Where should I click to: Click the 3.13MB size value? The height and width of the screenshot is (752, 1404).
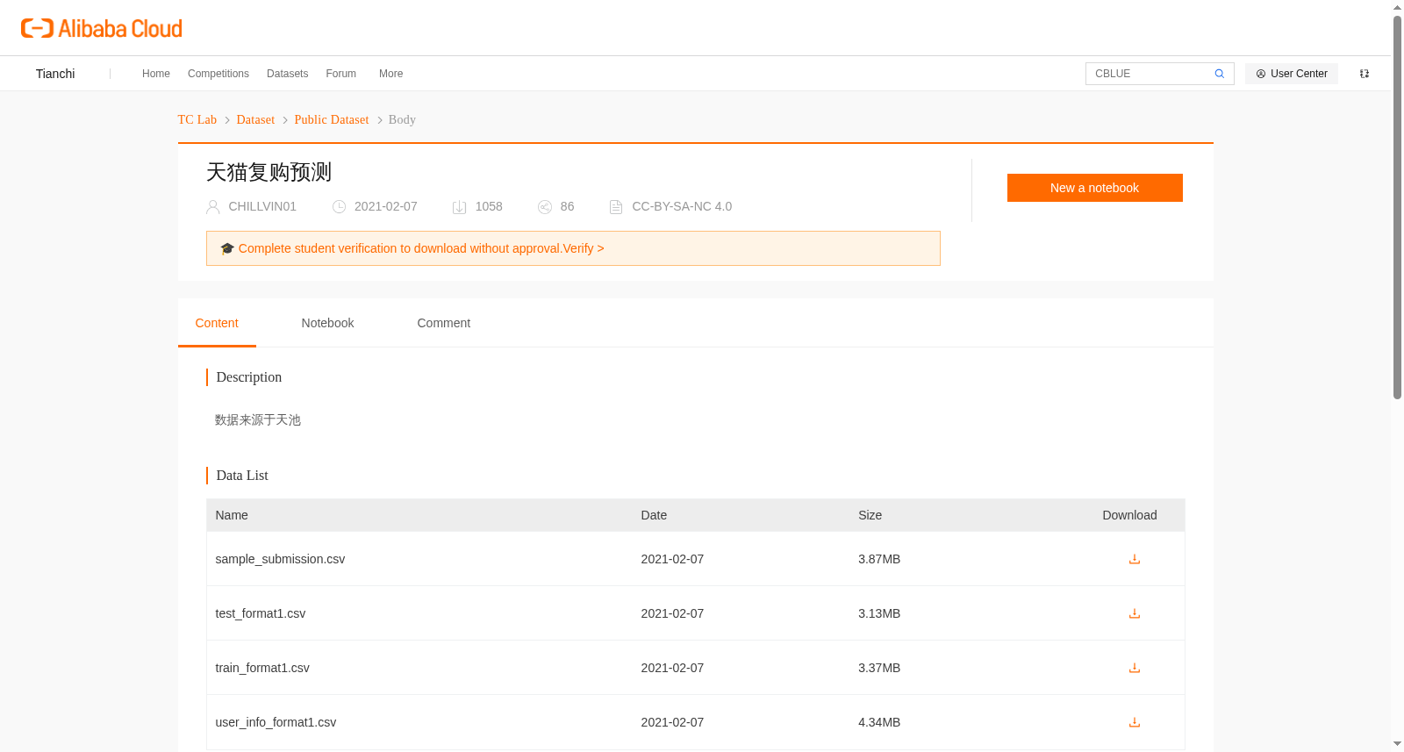[x=879, y=613]
